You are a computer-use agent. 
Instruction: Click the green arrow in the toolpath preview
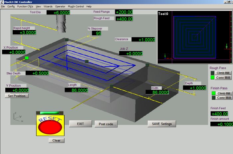tap(226, 46)
